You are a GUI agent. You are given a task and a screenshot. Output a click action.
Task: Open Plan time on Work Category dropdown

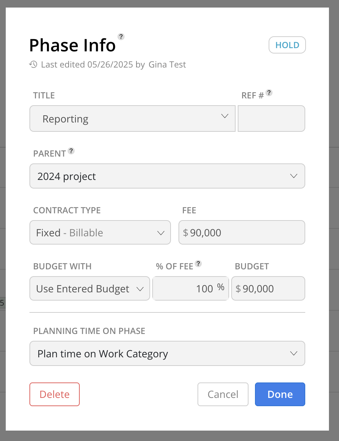click(x=167, y=353)
